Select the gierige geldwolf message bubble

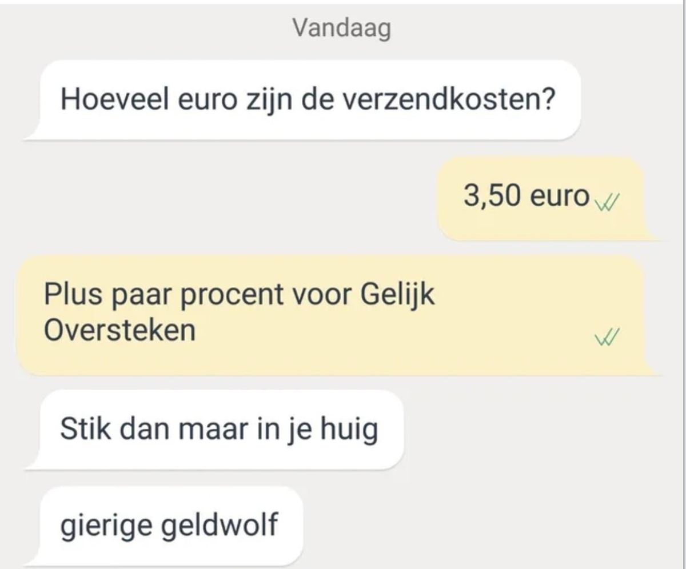[166, 526]
